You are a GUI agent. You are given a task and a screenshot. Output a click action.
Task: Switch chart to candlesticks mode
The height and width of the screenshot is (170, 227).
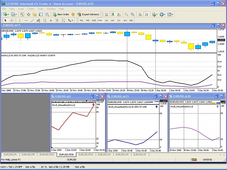point(113,14)
